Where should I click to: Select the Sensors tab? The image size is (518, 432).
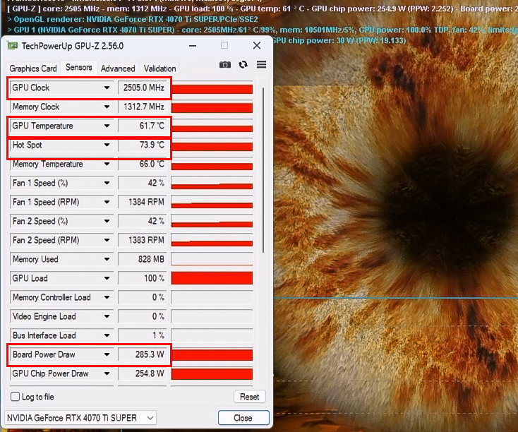point(78,68)
